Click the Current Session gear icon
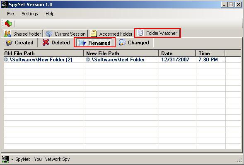The height and width of the screenshot is (165, 244). [x=49, y=34]
